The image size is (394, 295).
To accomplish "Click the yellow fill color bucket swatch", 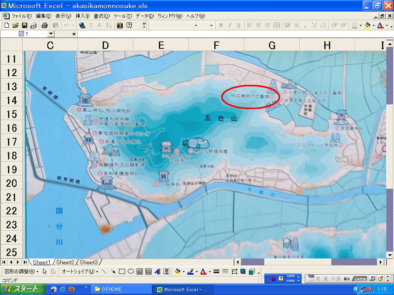I will 177,272.
